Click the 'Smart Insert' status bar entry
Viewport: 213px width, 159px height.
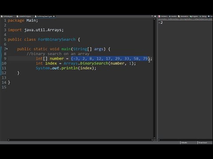pos(203,143)
